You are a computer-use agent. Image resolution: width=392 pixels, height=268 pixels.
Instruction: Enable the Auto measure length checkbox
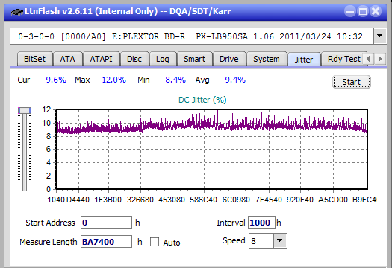[x=155, y=242]
